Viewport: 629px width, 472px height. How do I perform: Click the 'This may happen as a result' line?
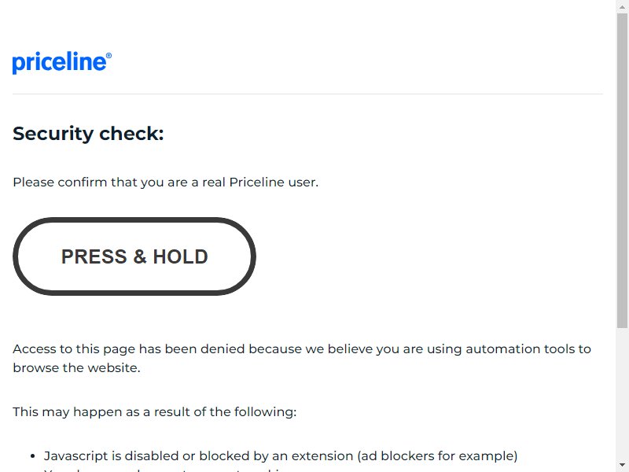[x=154, y=411]
